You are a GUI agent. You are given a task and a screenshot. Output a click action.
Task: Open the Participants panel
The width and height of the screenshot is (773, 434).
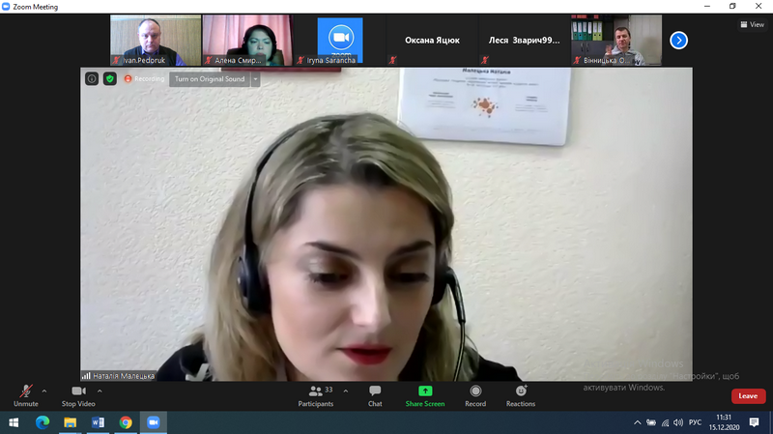pos(316,396)
